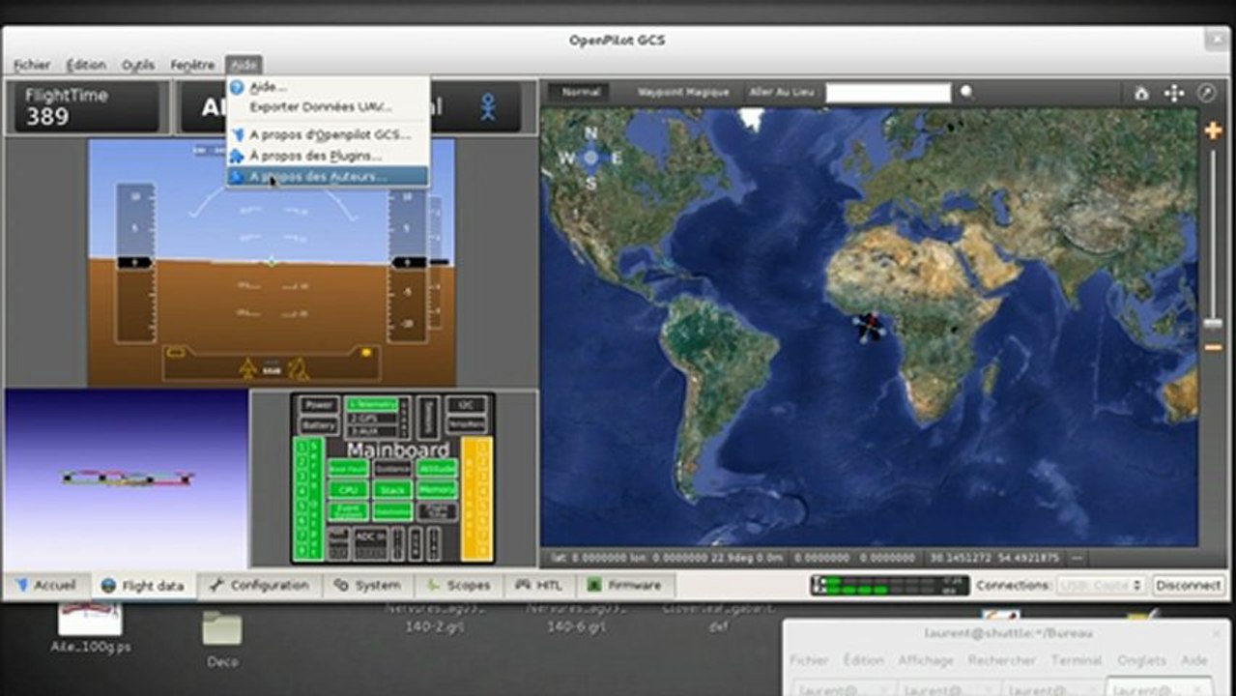1236x696 pixels.
Task: Click the map home icon
Action: pyautogui.click(x=1141, y=93)
